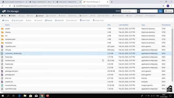
Task: Select the template-parts folder
Action: tap(10, 39)
